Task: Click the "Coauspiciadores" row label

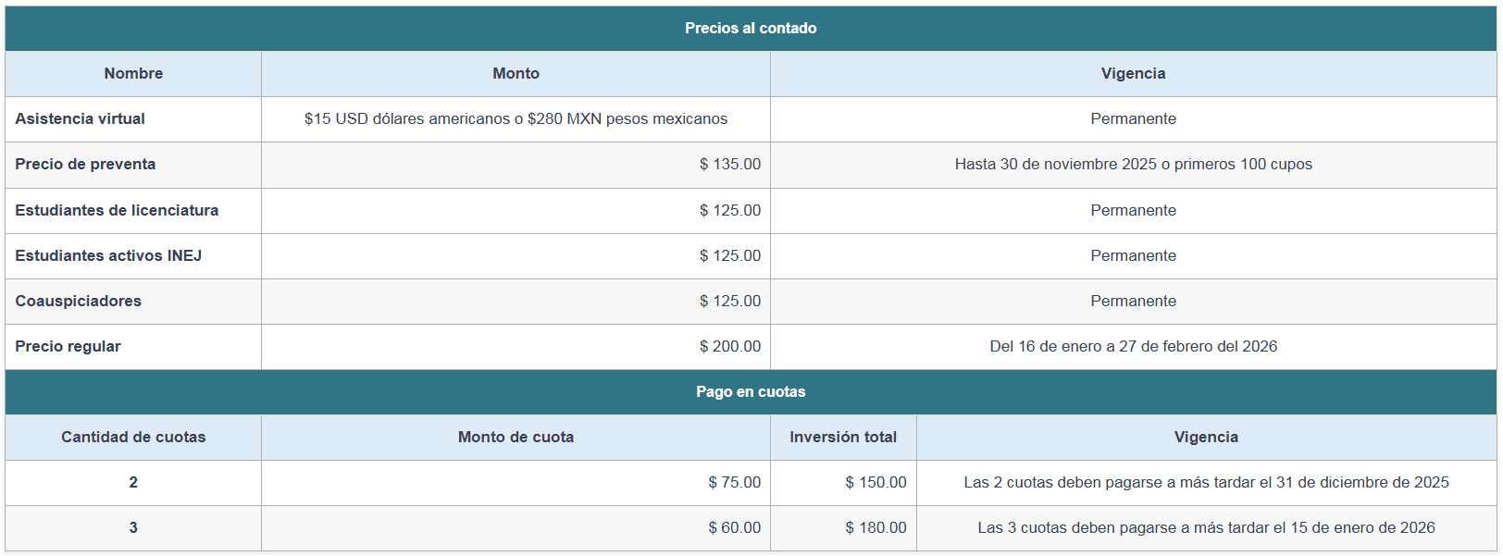Action: [x=79, y=302]
